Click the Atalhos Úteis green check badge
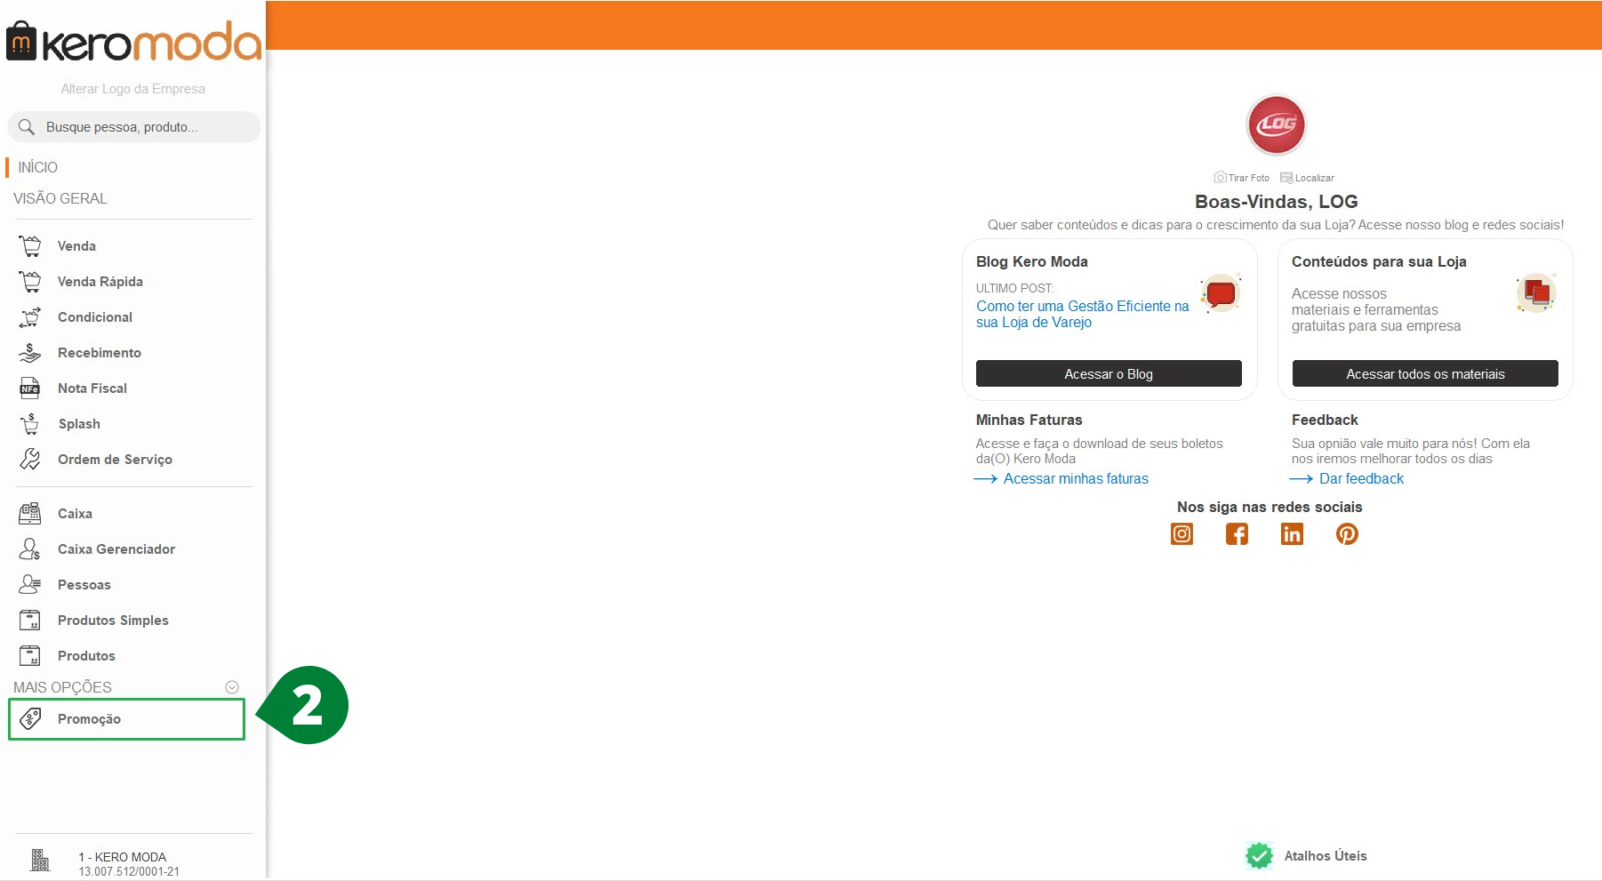1602x881 pixels. pyautogui.click(x=1259, y=855)
